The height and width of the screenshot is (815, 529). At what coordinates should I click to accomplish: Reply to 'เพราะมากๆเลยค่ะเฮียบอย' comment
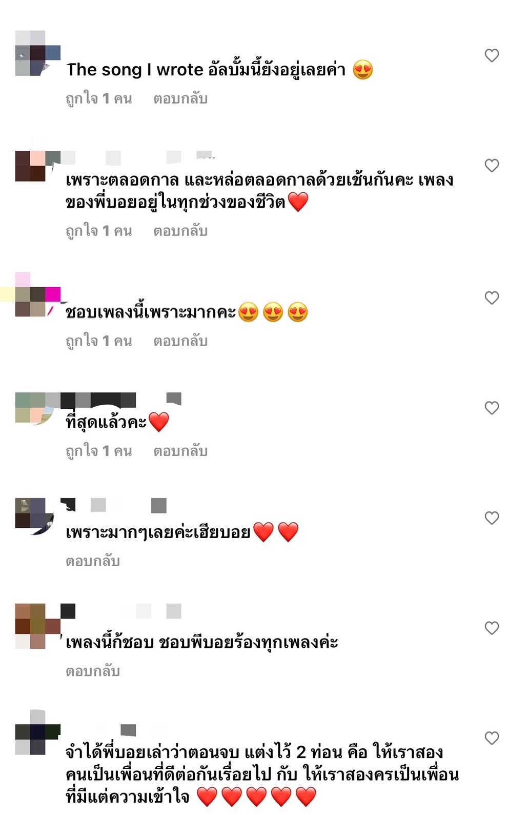pos(93,561)
